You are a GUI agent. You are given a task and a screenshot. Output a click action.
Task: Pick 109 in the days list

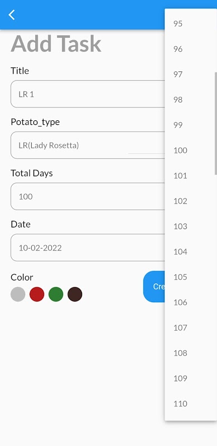click(x=190, y=378)
